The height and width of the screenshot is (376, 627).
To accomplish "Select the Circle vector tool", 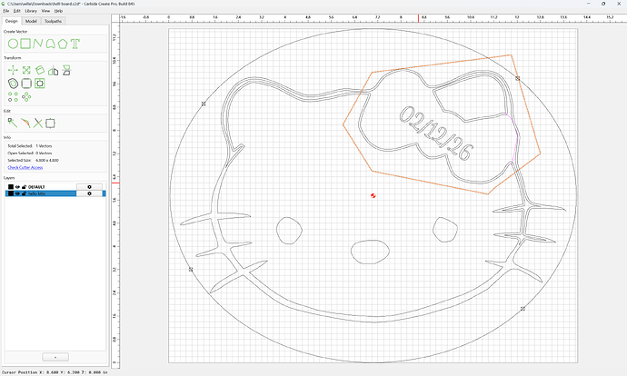I will [14, 44].
